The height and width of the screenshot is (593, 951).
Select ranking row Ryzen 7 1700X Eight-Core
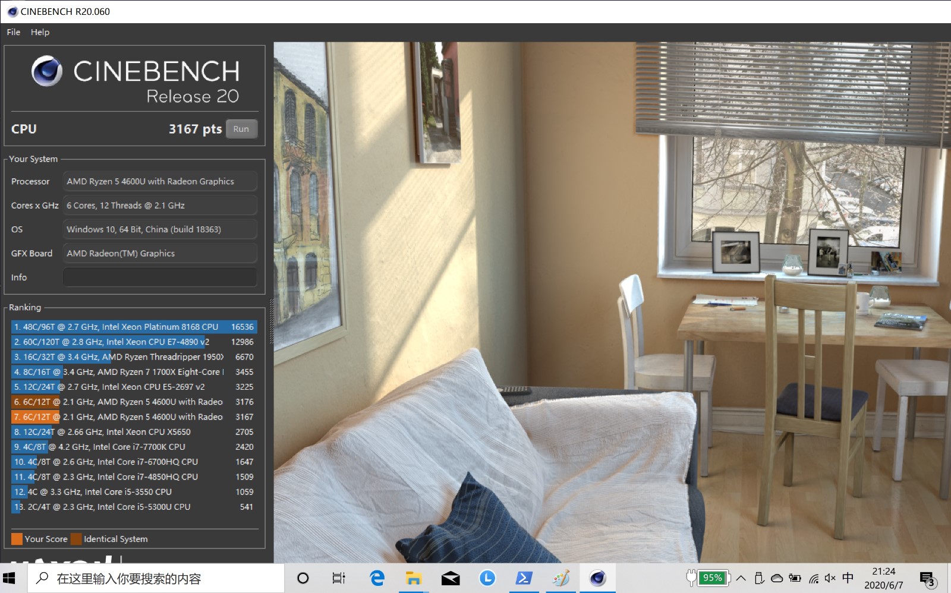[x=134, y=372]
